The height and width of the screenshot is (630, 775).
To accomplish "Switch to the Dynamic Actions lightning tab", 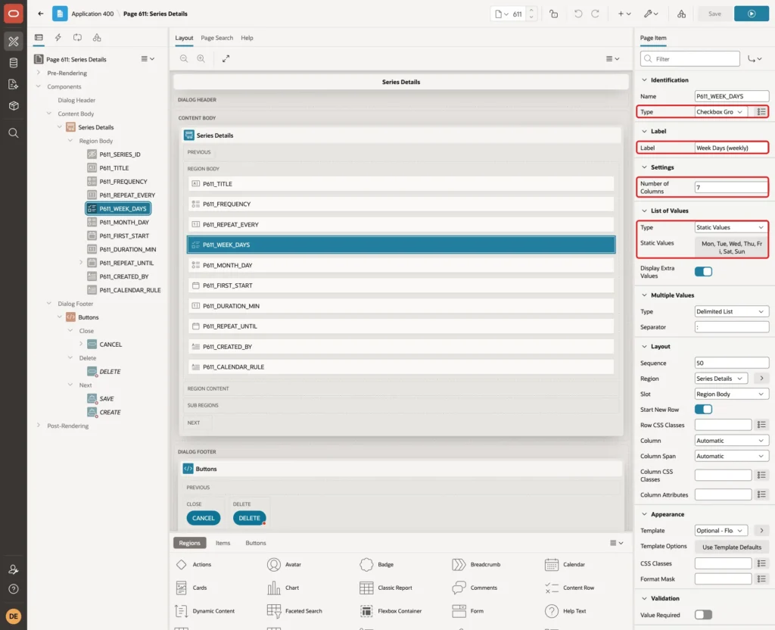I will coord(58,38).
